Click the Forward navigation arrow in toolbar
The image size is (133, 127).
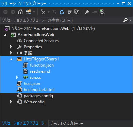tap(13, 12)
